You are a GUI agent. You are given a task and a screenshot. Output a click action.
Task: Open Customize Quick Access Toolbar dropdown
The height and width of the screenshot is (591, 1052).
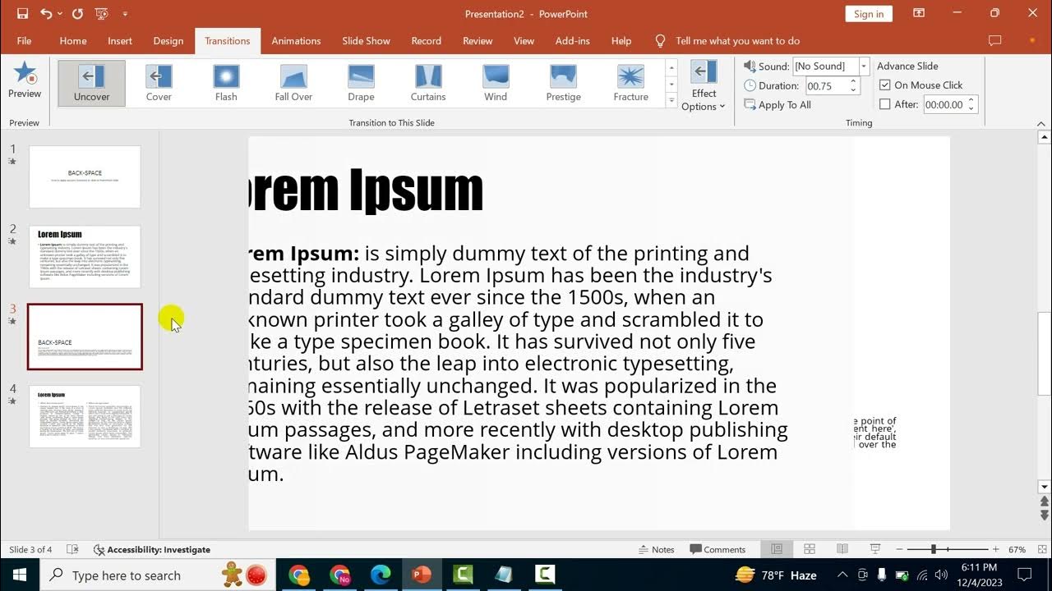[x=125, y=13]
